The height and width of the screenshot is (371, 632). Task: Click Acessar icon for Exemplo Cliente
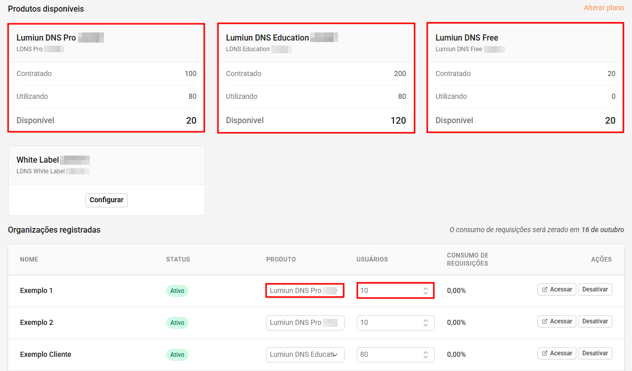tap(545, 353)
